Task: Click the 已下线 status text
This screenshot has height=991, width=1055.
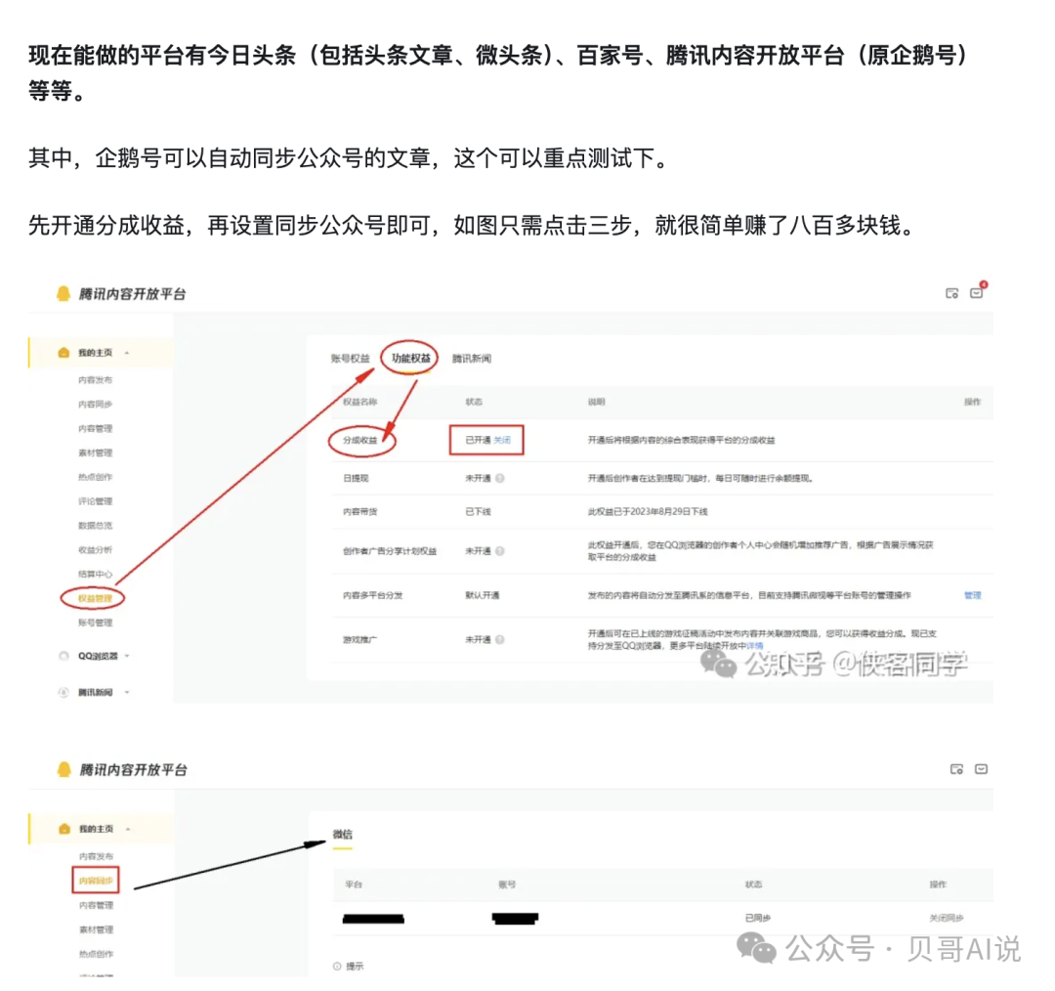Action: click(x=478, y=512)
